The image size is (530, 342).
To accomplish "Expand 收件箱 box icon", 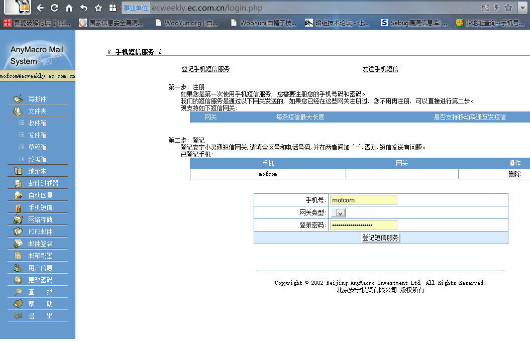I will coord(22,123).
